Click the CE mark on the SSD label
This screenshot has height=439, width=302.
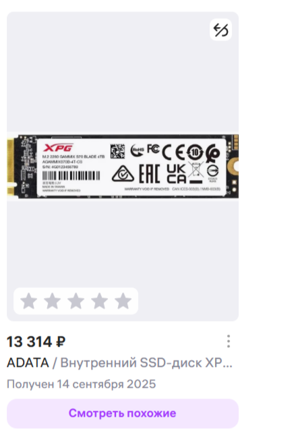[173, 152]
